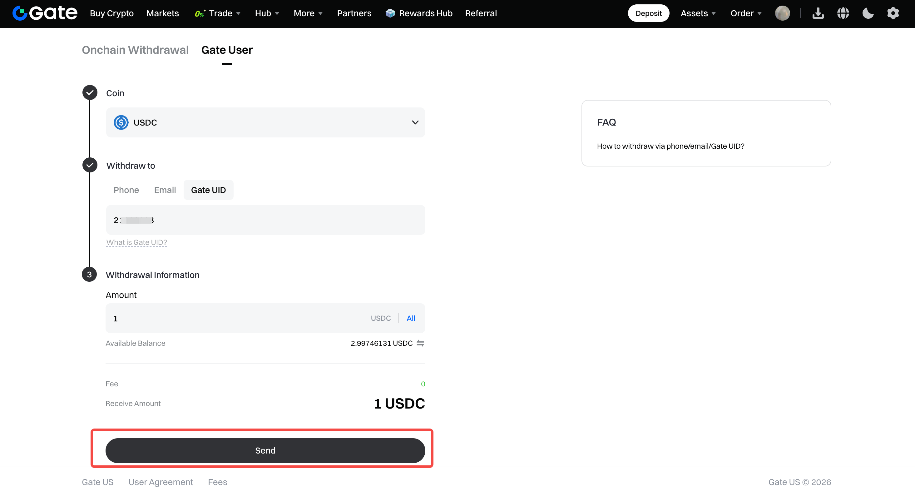This screenshot has width=915, height=496.
Task: Switch to the Onchain Withdrawal tab
Action: (135, 50)
